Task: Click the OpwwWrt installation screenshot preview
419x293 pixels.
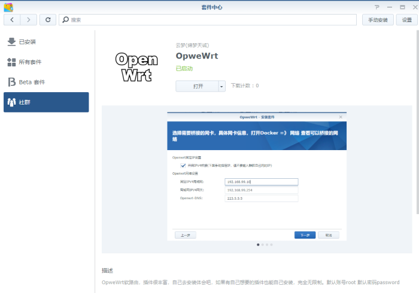Action: [257, 176]
